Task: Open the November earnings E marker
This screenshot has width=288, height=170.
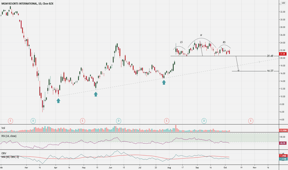Action: (251, 121)
